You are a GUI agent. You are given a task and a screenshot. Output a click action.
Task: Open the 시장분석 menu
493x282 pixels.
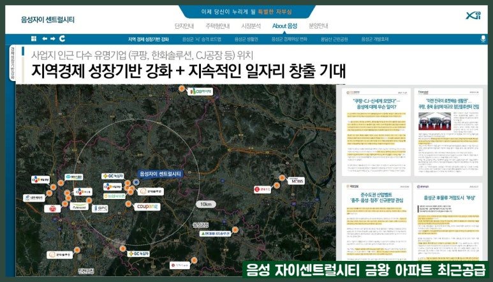coord(251,26)
